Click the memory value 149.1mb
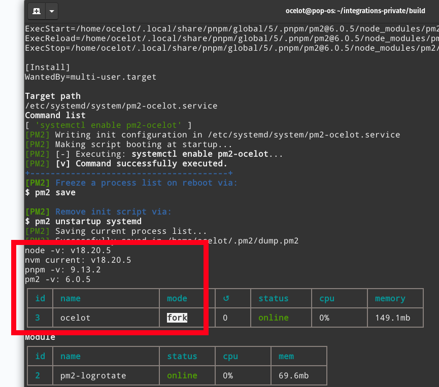The width and height of the screenshot is (439, 387). pos(392,318)
